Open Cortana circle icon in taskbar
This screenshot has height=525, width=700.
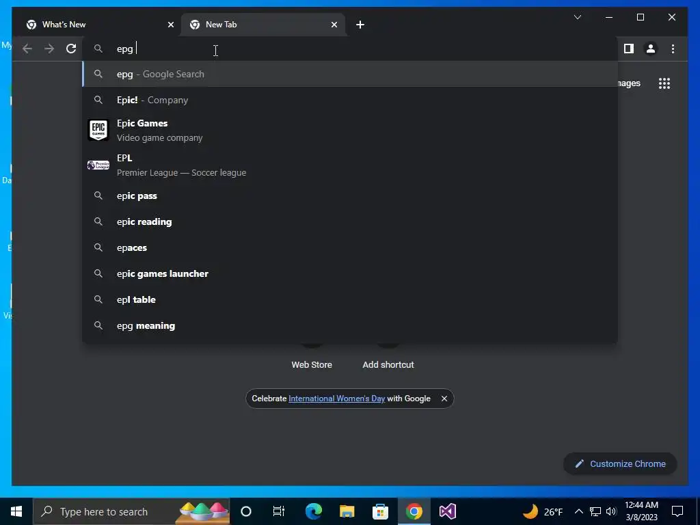246,511
